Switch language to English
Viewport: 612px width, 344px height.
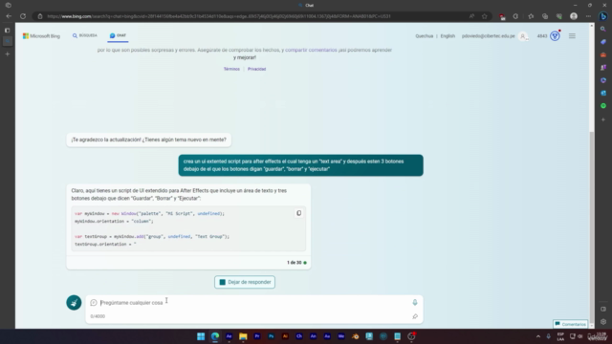pyautogui.click(x=448, y=36)
